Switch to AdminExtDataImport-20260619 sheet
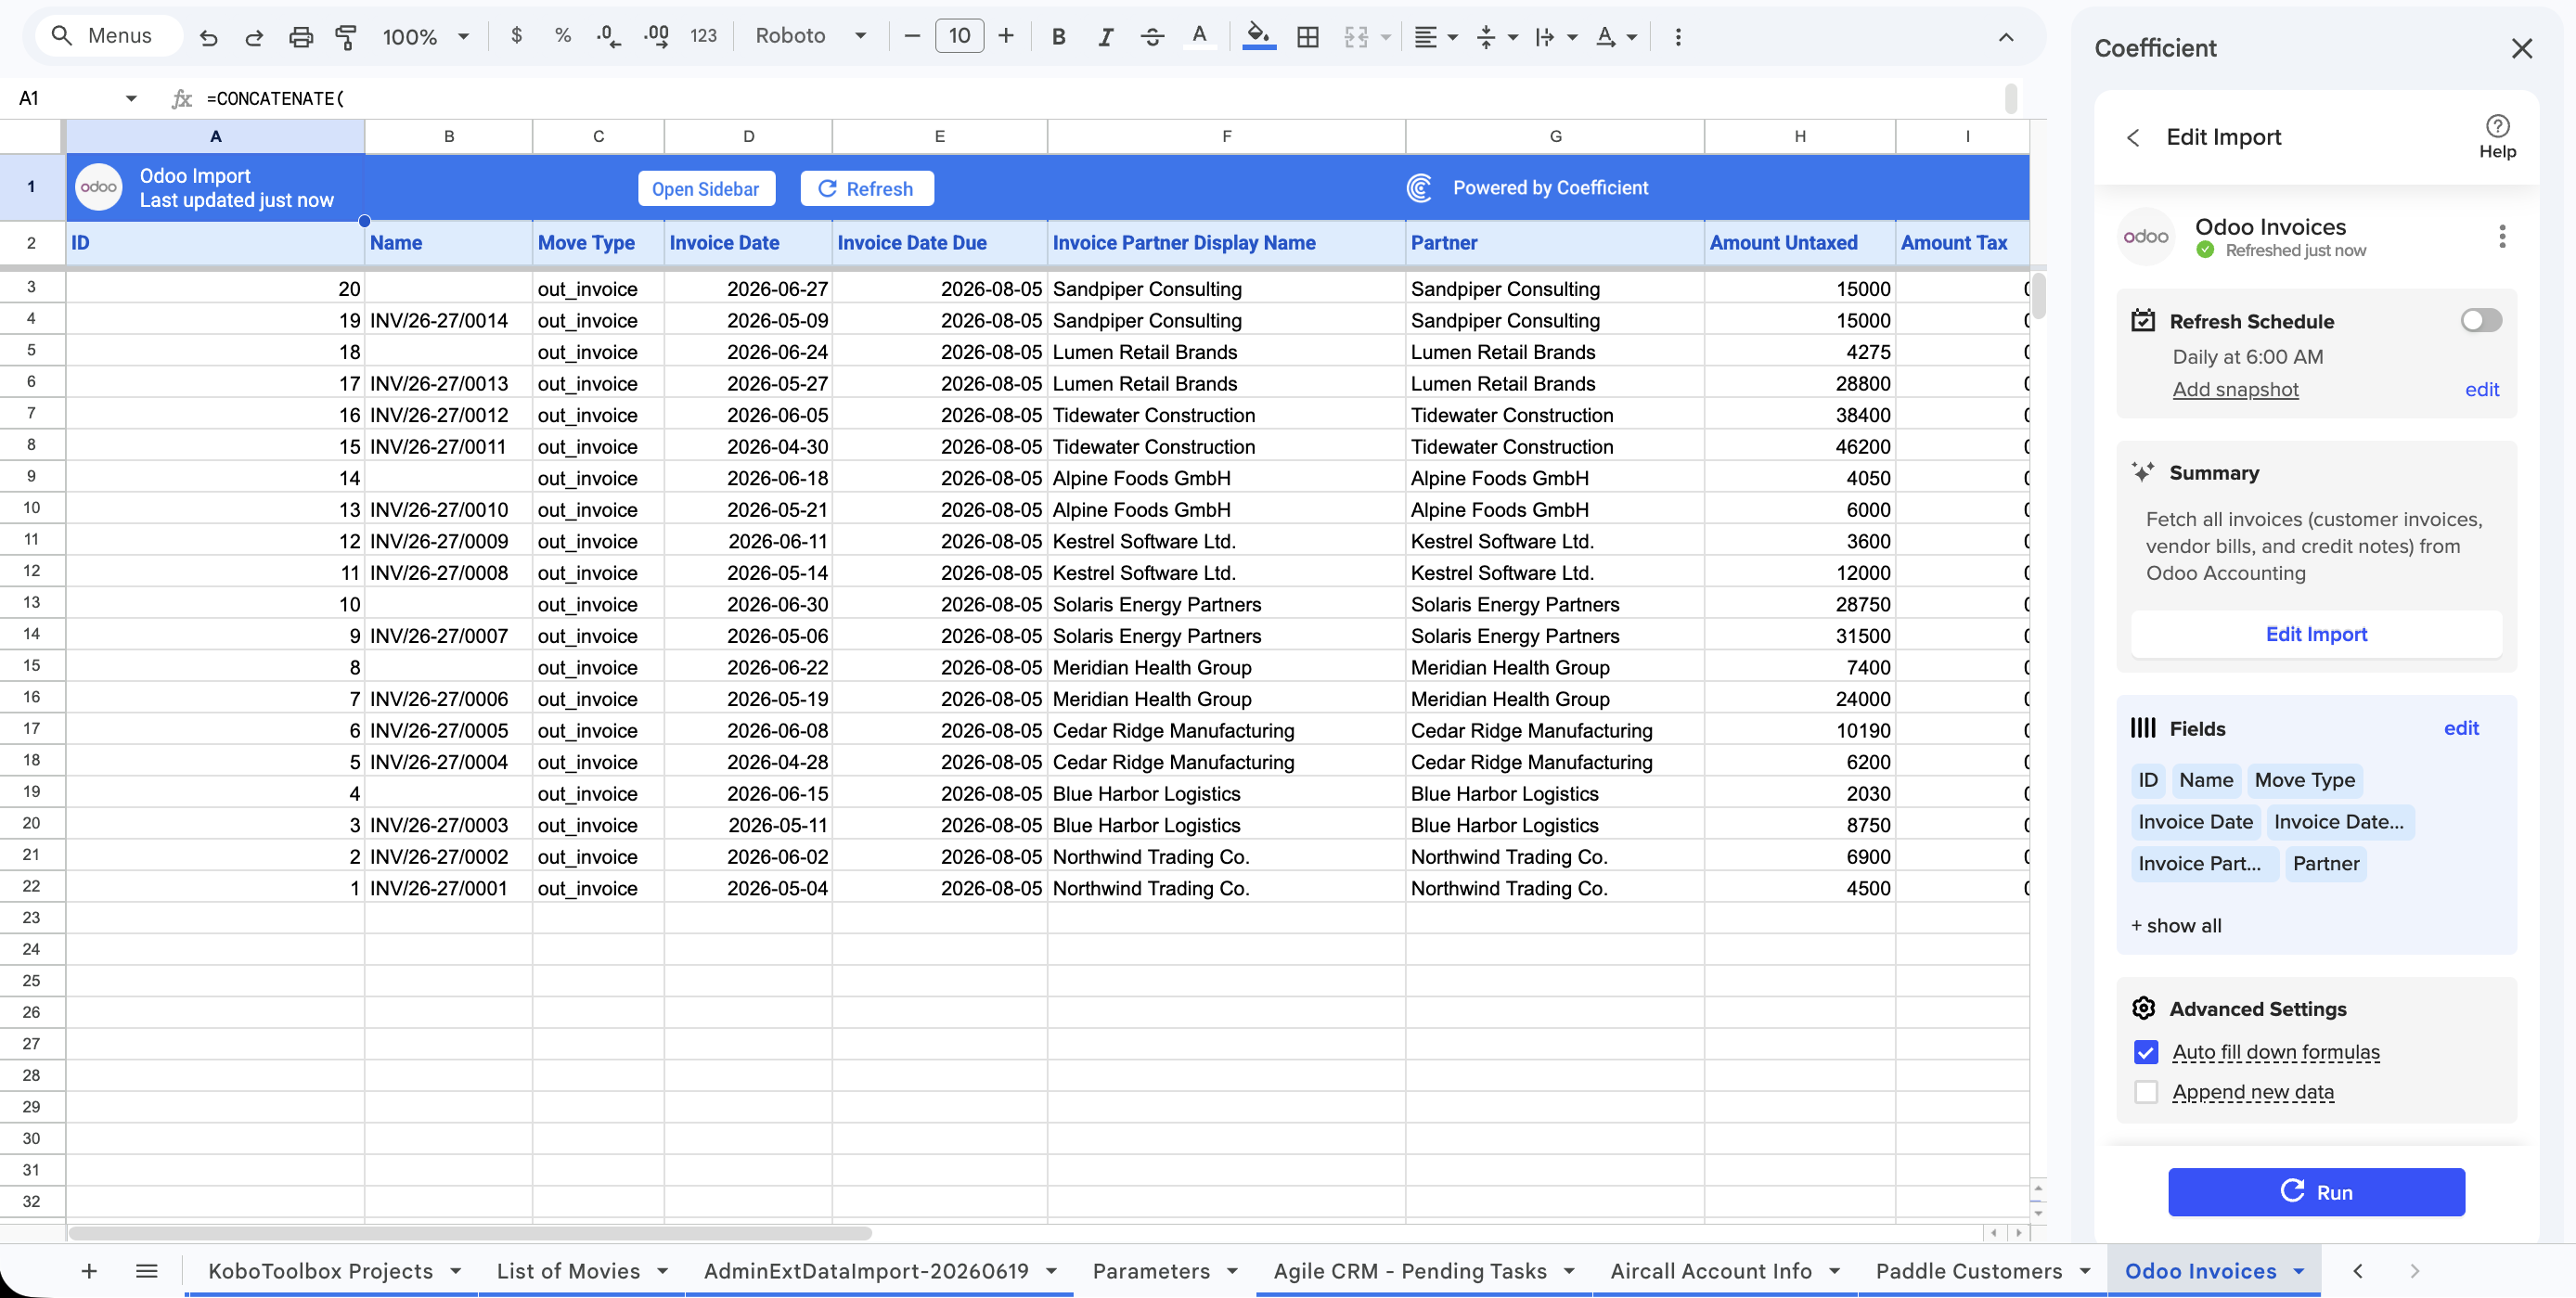 pos(866,1271)
